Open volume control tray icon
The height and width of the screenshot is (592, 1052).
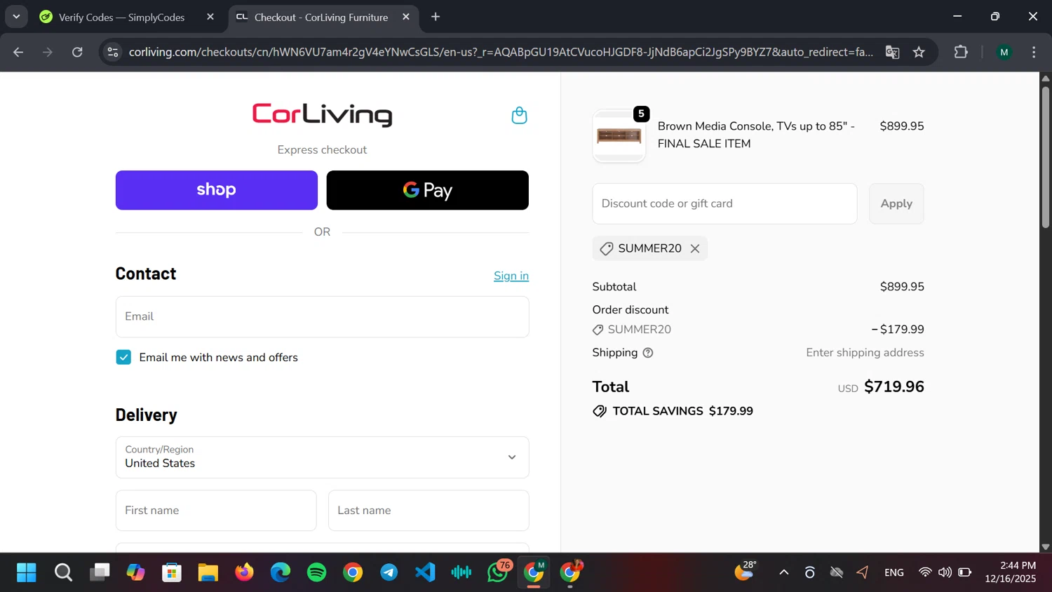[x=945, y=572]
